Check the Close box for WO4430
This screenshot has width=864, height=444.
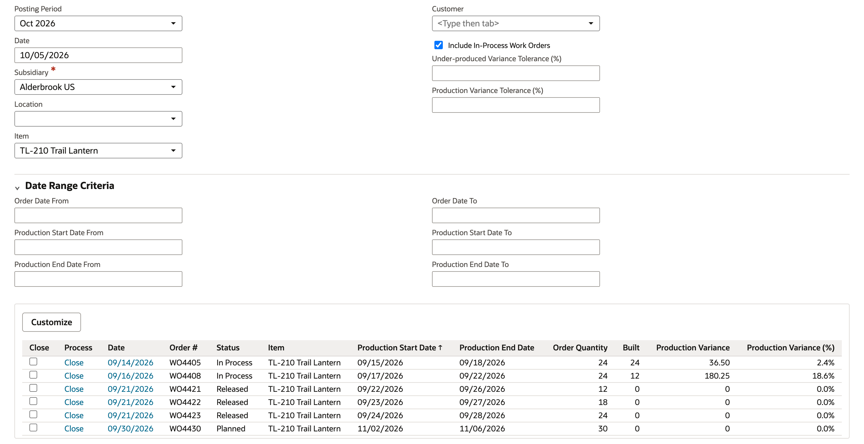pyautogui.click(x=33, y=427)
